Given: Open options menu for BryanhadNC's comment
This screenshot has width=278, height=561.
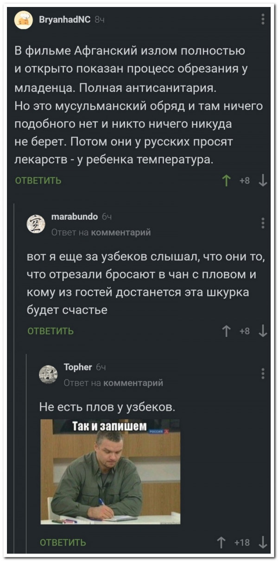Looking at the screenshot, I should click(x=263, y=19).
